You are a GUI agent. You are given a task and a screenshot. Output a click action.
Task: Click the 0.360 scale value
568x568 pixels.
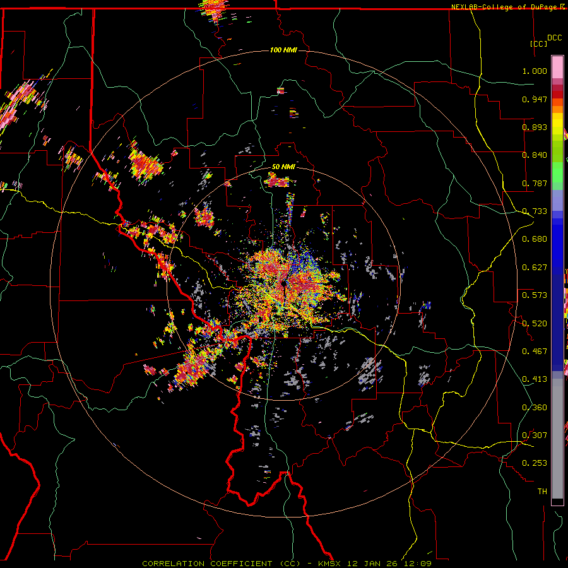coord(535,408)
